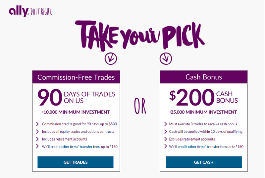This screenshot has height=178, width=265.
Task: Click the 90 Days of Trades On Us text
Action: (77, 97)
